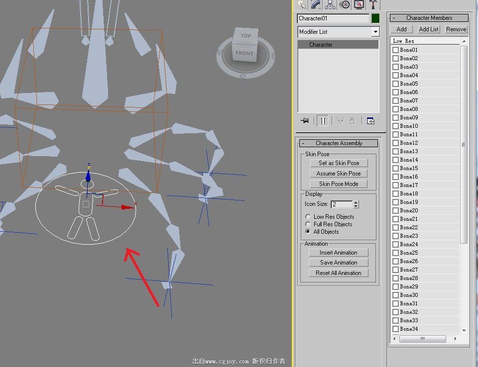Click the dark green object color swatch

375,18
